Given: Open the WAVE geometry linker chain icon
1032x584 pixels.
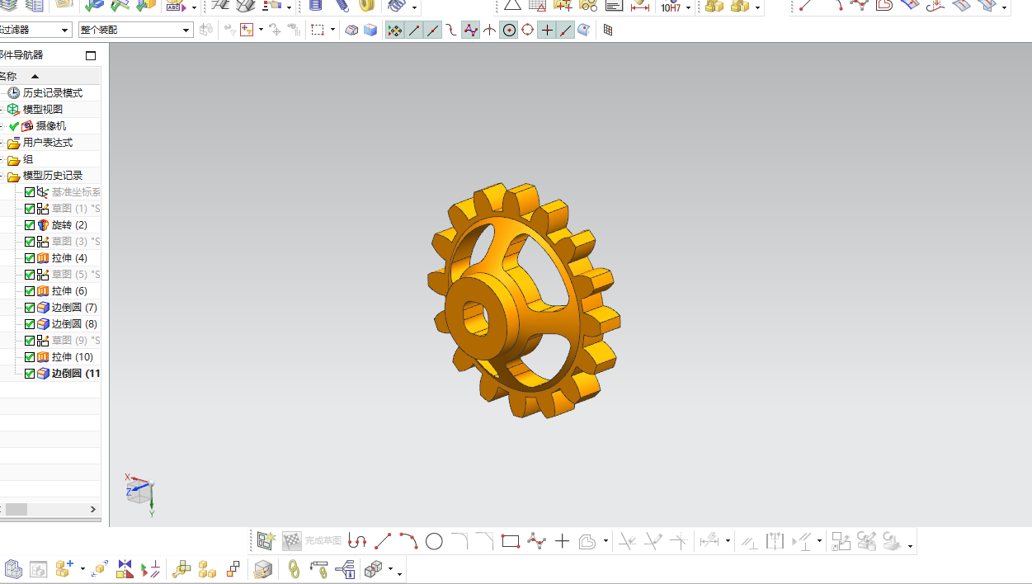Looking at the screenshot, I should point(293,568).
